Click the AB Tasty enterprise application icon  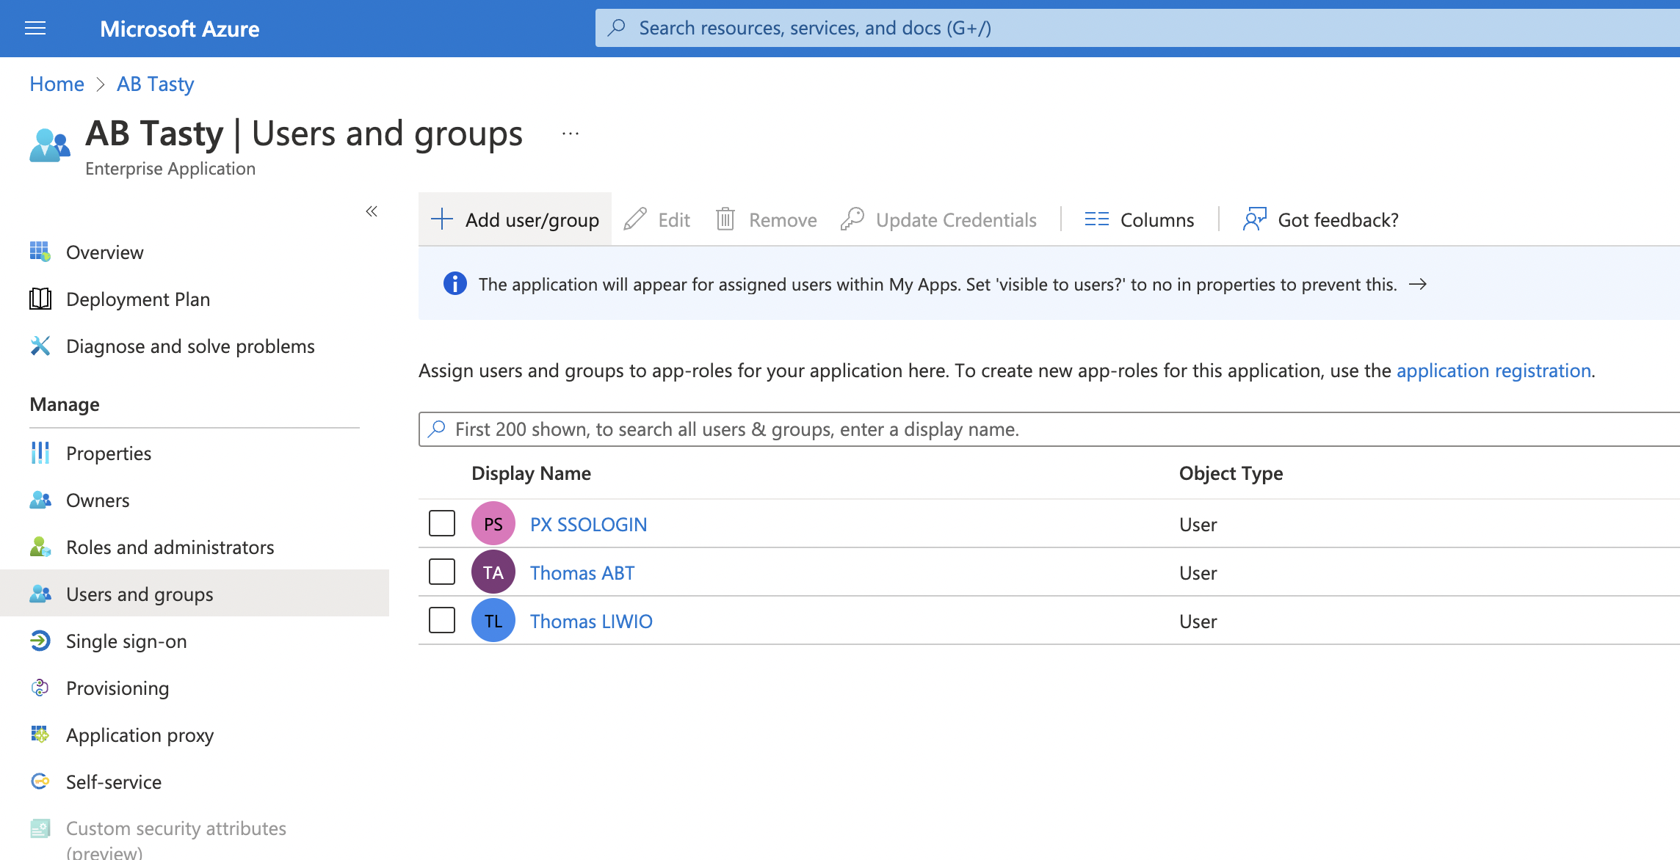coord(50,145)
